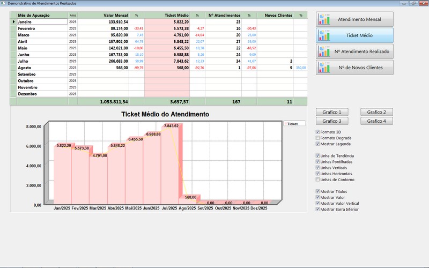Switch to Grafico 1

(x=332, y=112)
